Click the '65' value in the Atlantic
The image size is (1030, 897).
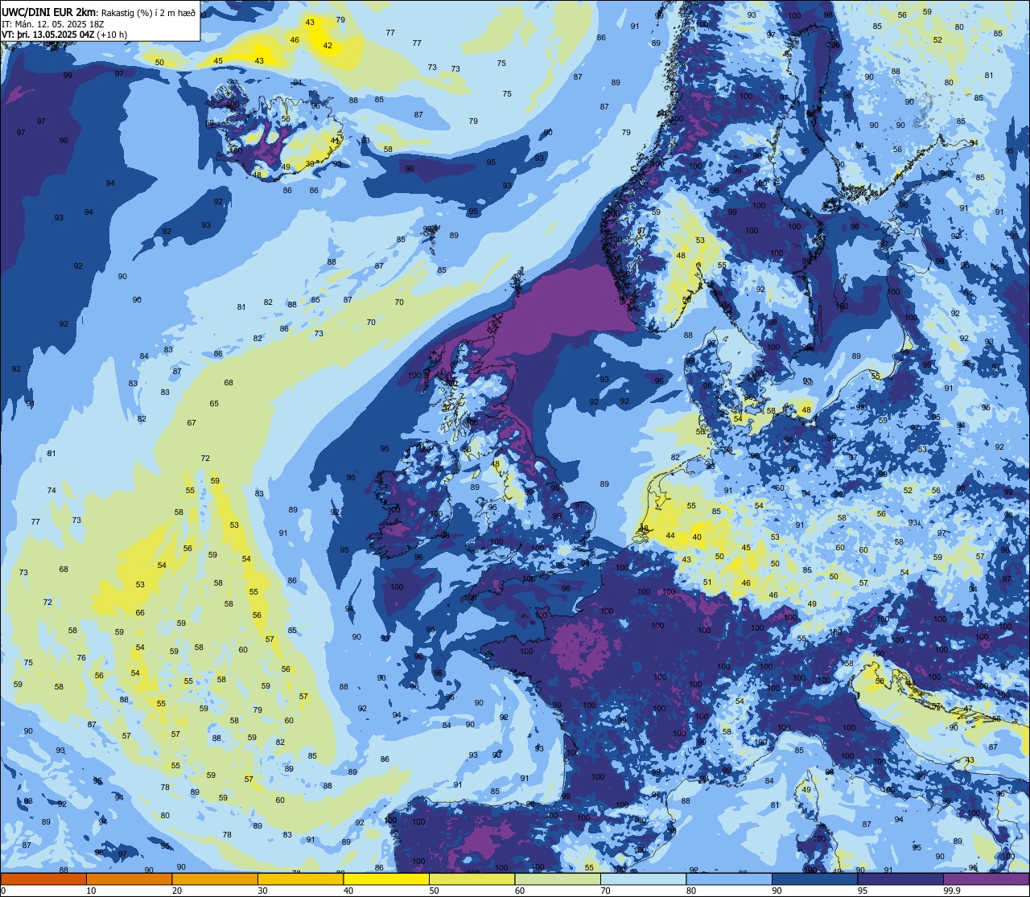tap(214, 404)
